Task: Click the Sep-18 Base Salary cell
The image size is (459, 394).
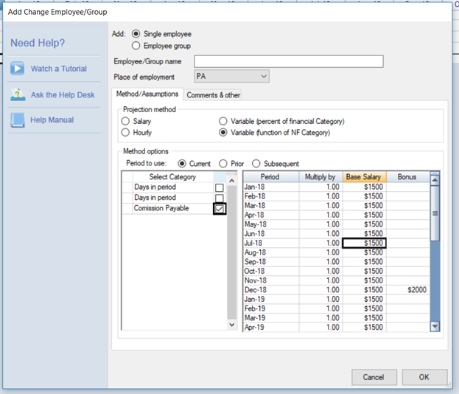Action: (x=365, y=262)
